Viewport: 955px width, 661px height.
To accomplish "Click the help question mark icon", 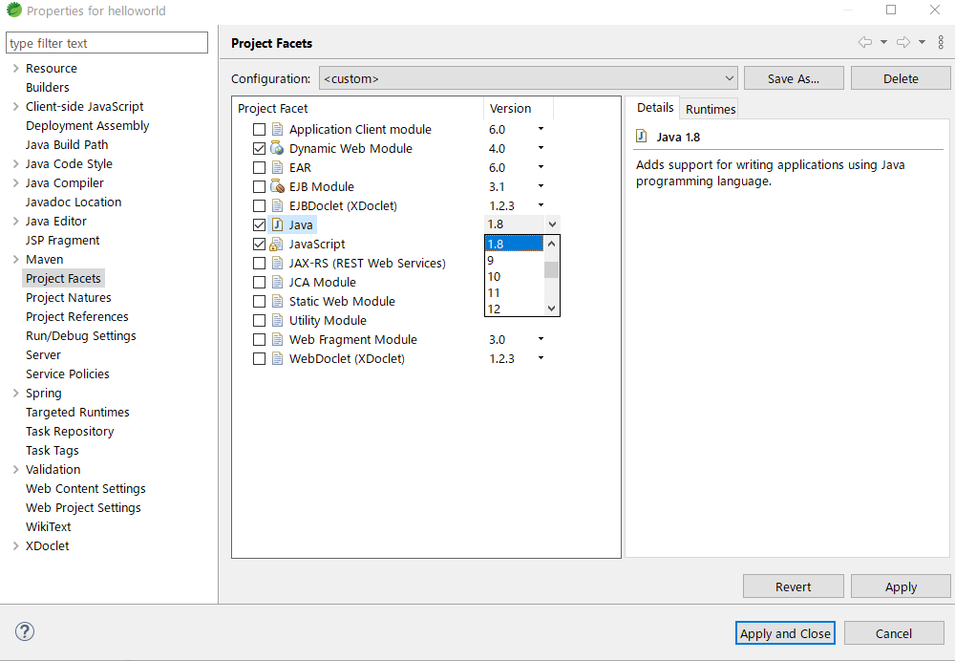I will click(x=25, y=631).
